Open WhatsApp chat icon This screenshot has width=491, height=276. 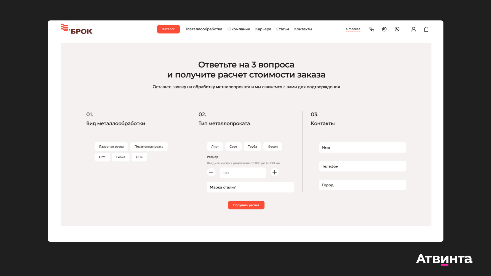tap(397, 29)
